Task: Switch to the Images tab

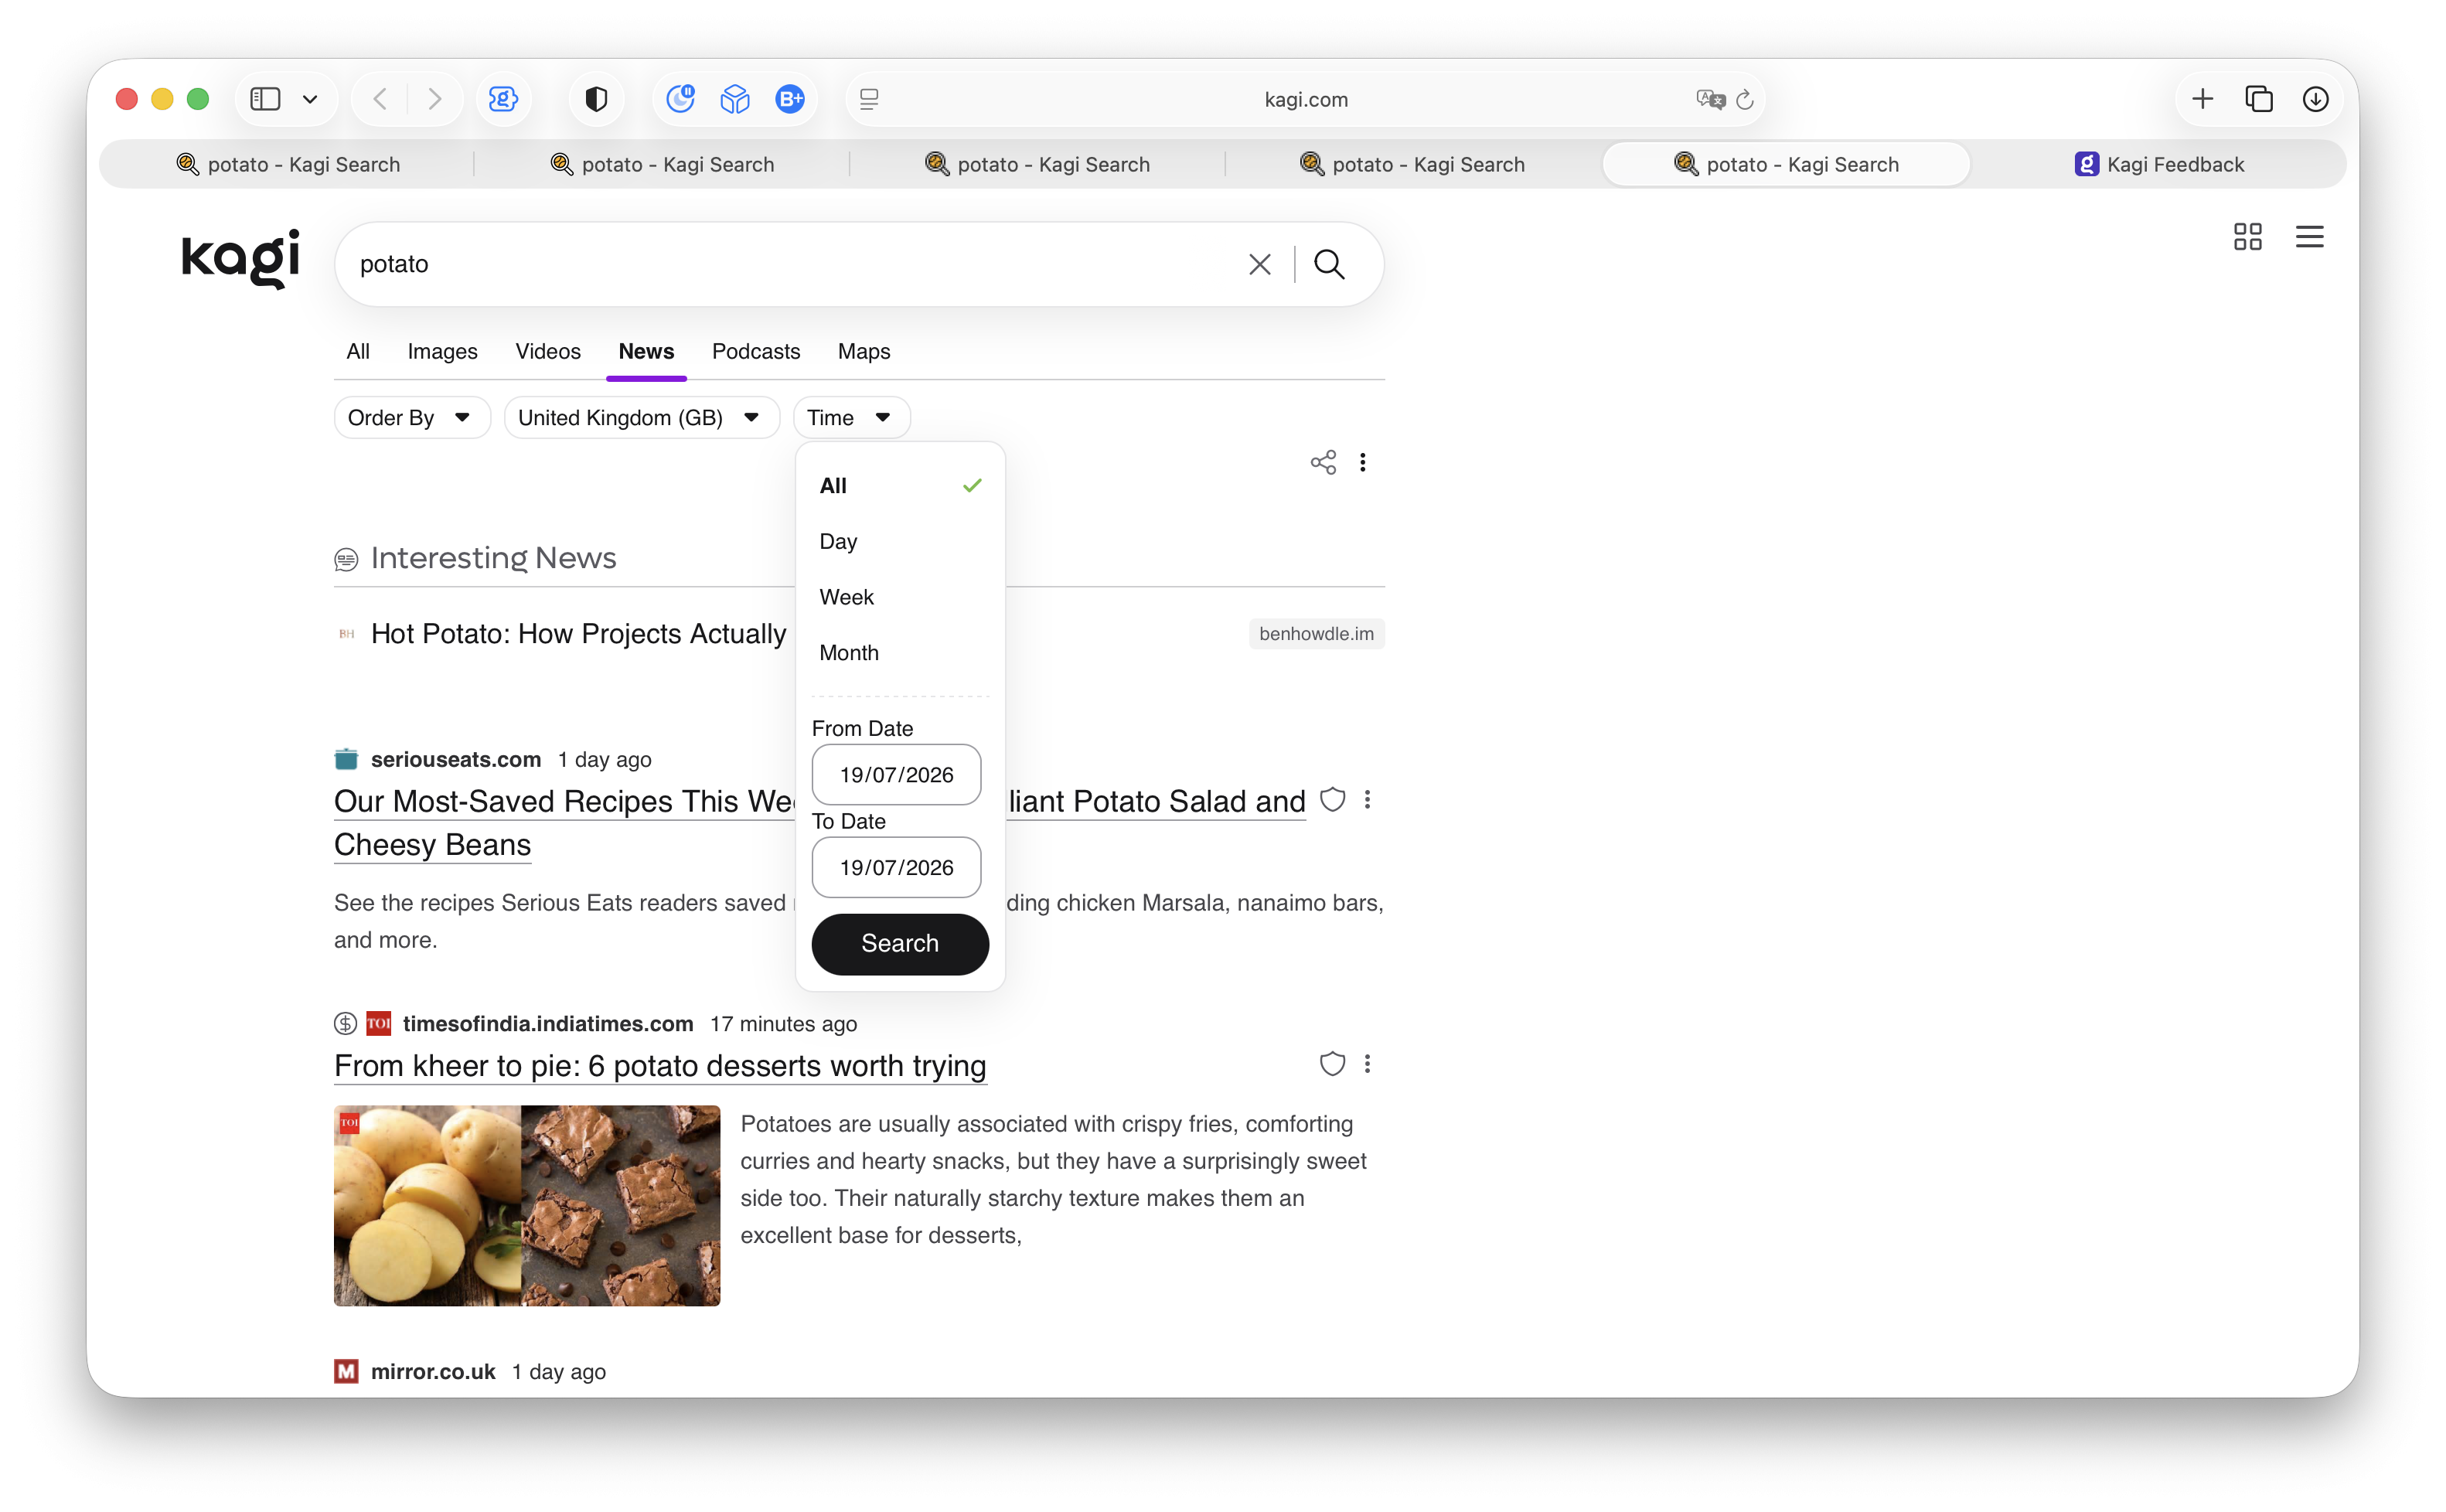Action: click(442, 352)
